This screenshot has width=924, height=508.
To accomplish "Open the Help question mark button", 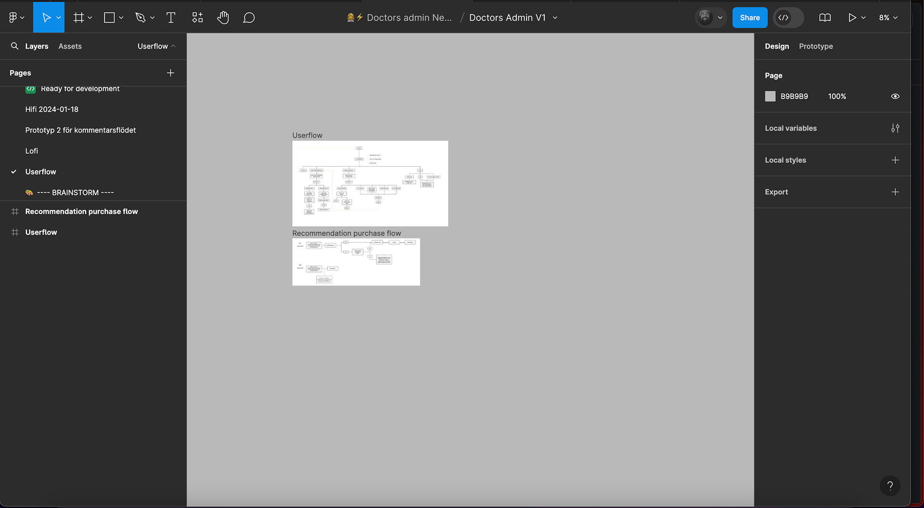I will pyautogui.click(x=890, y=485).
